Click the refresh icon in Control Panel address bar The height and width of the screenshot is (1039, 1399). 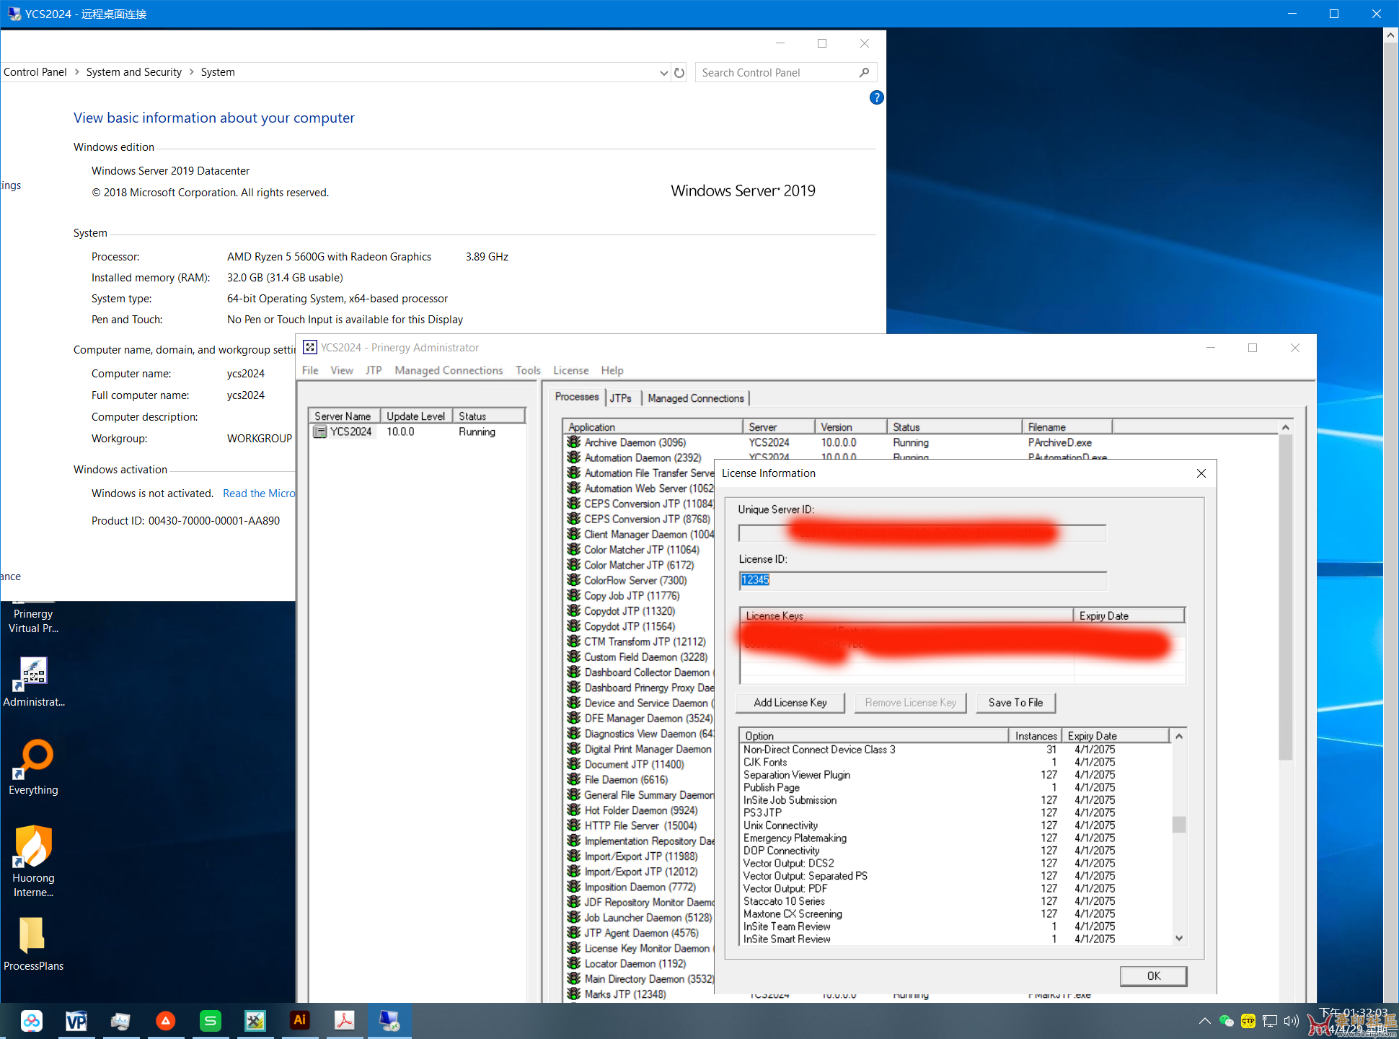coord(679,72)
